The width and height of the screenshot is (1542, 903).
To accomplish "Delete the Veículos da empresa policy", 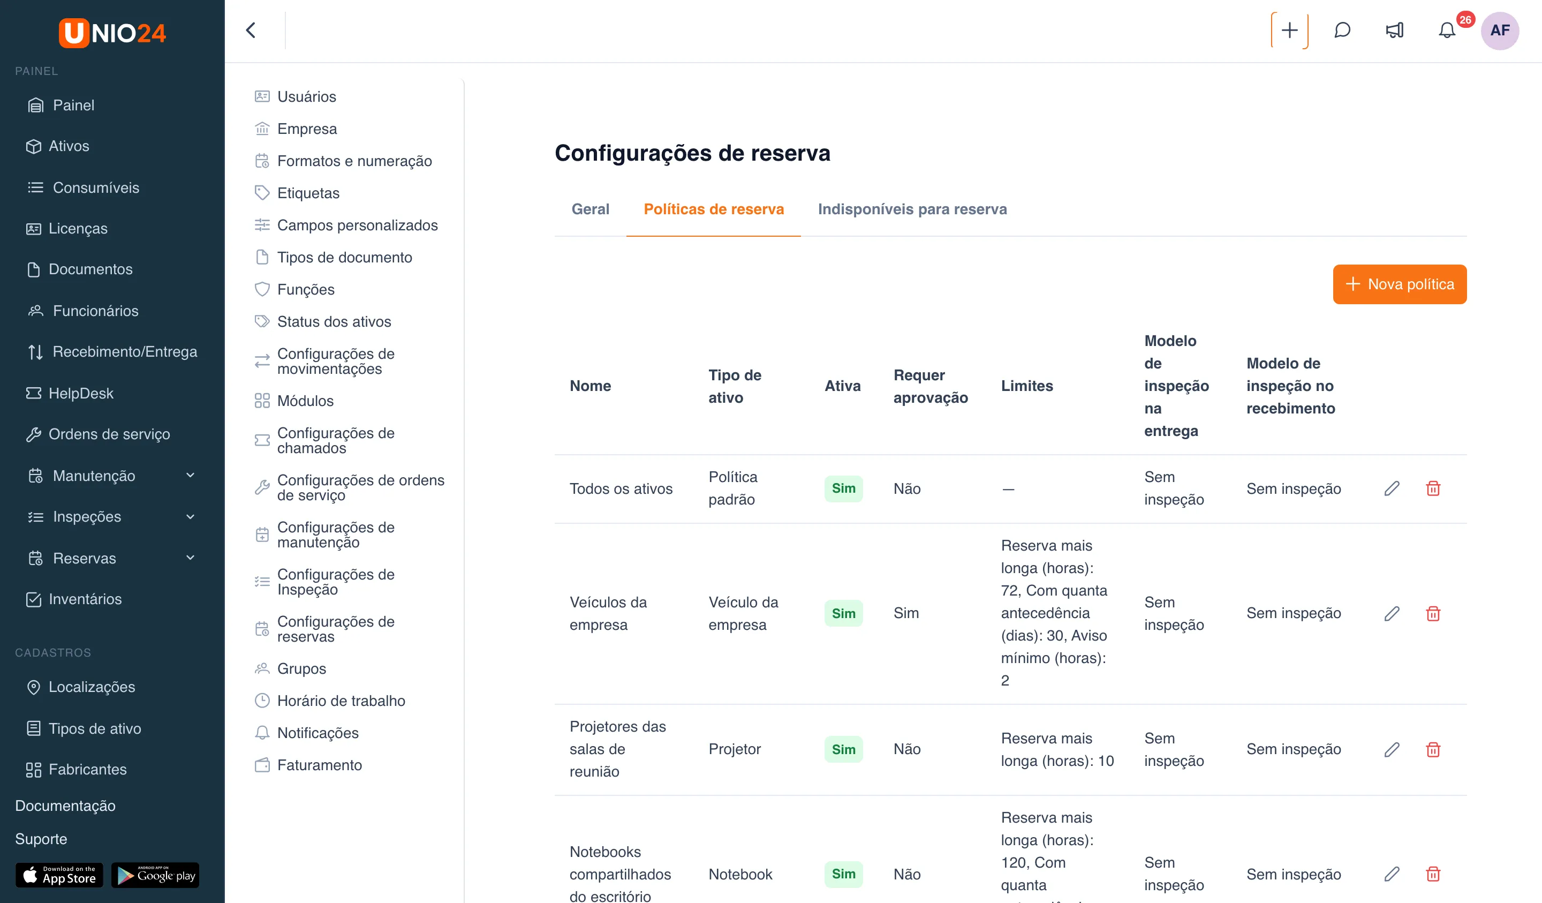I will click(1433, 613).
